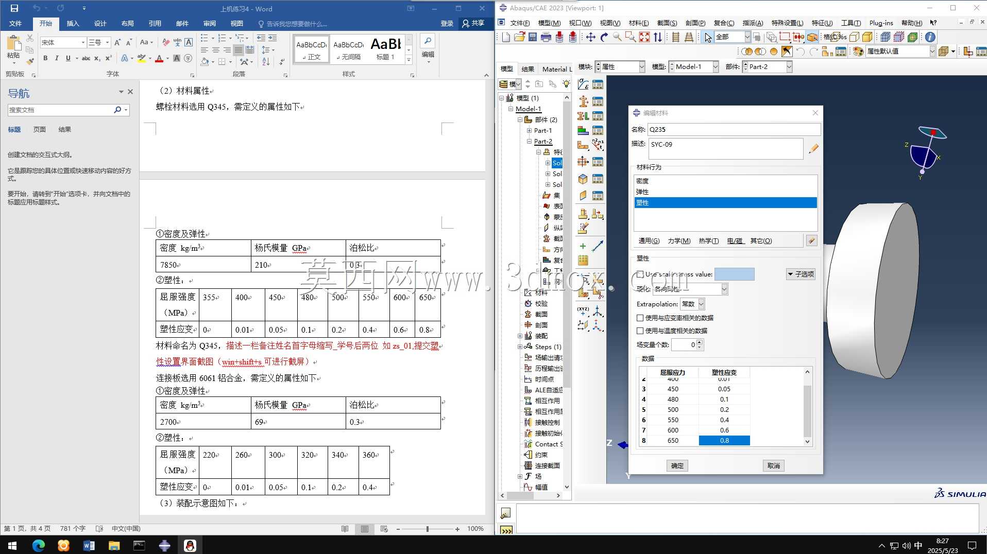Click the Word Center alignment icon
987x554 pixels.
pos(216,50)
